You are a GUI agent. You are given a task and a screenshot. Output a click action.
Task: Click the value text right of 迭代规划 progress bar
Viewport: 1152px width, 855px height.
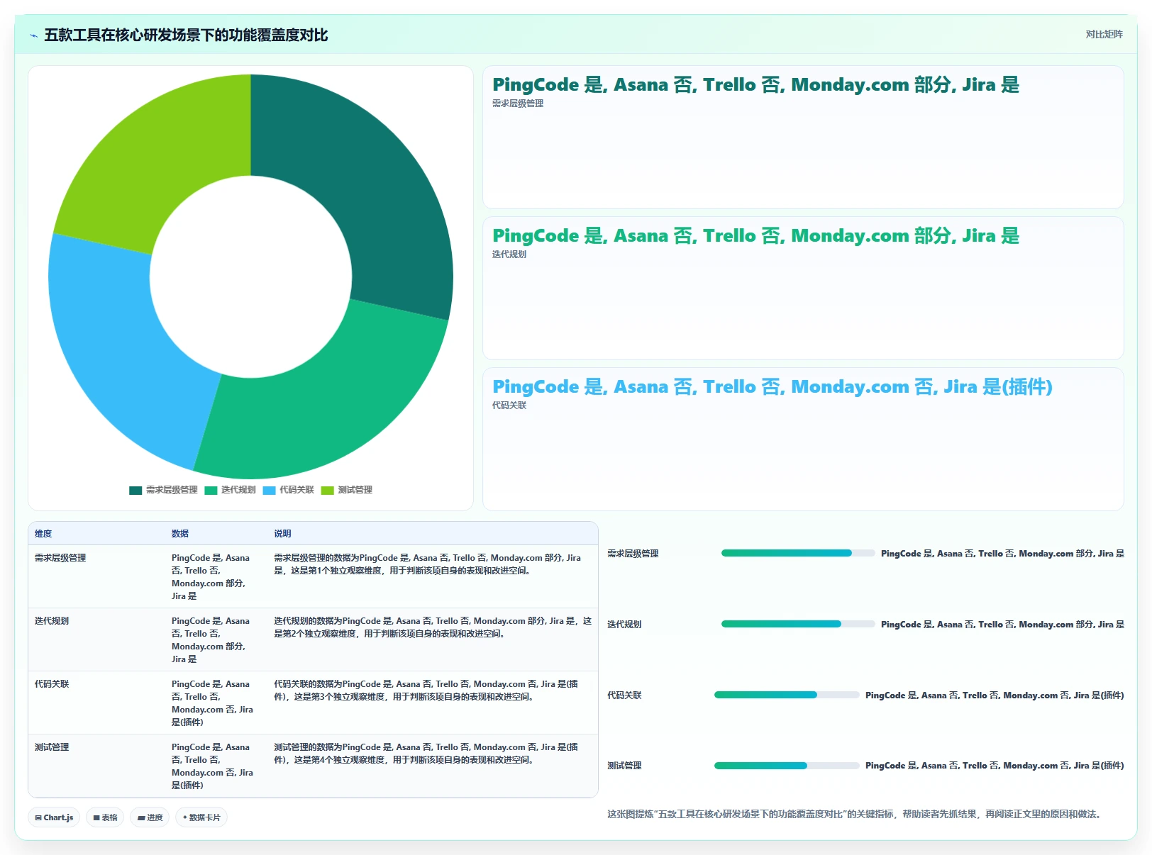point(1002,625)
